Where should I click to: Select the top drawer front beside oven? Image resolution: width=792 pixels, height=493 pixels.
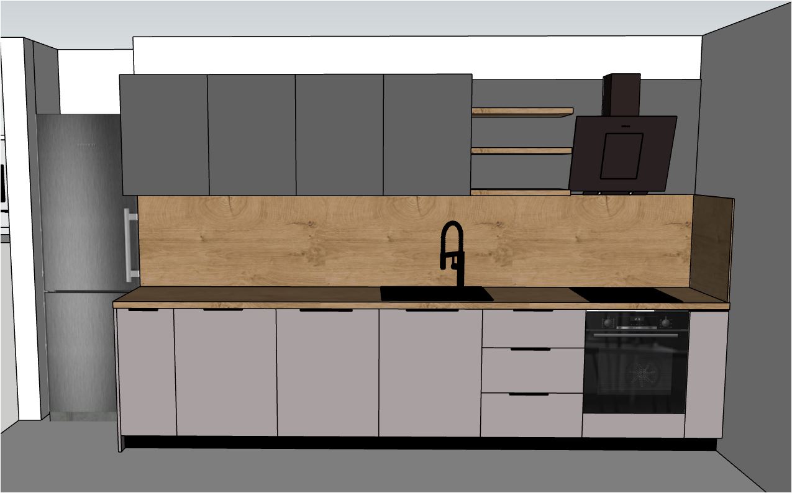(532, 329)
